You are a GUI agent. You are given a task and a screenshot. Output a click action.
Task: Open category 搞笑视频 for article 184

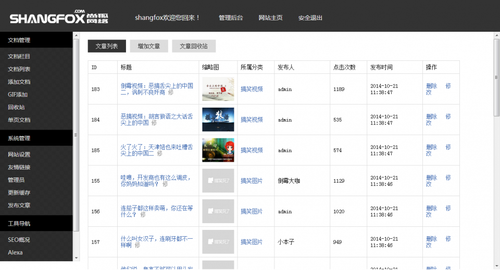252,120
